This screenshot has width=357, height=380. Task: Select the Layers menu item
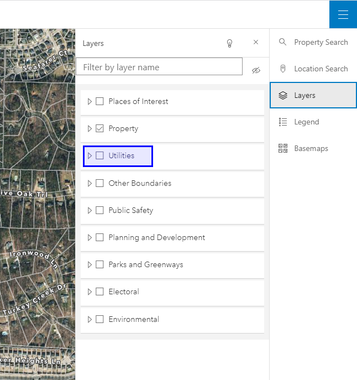coord(313,95)
